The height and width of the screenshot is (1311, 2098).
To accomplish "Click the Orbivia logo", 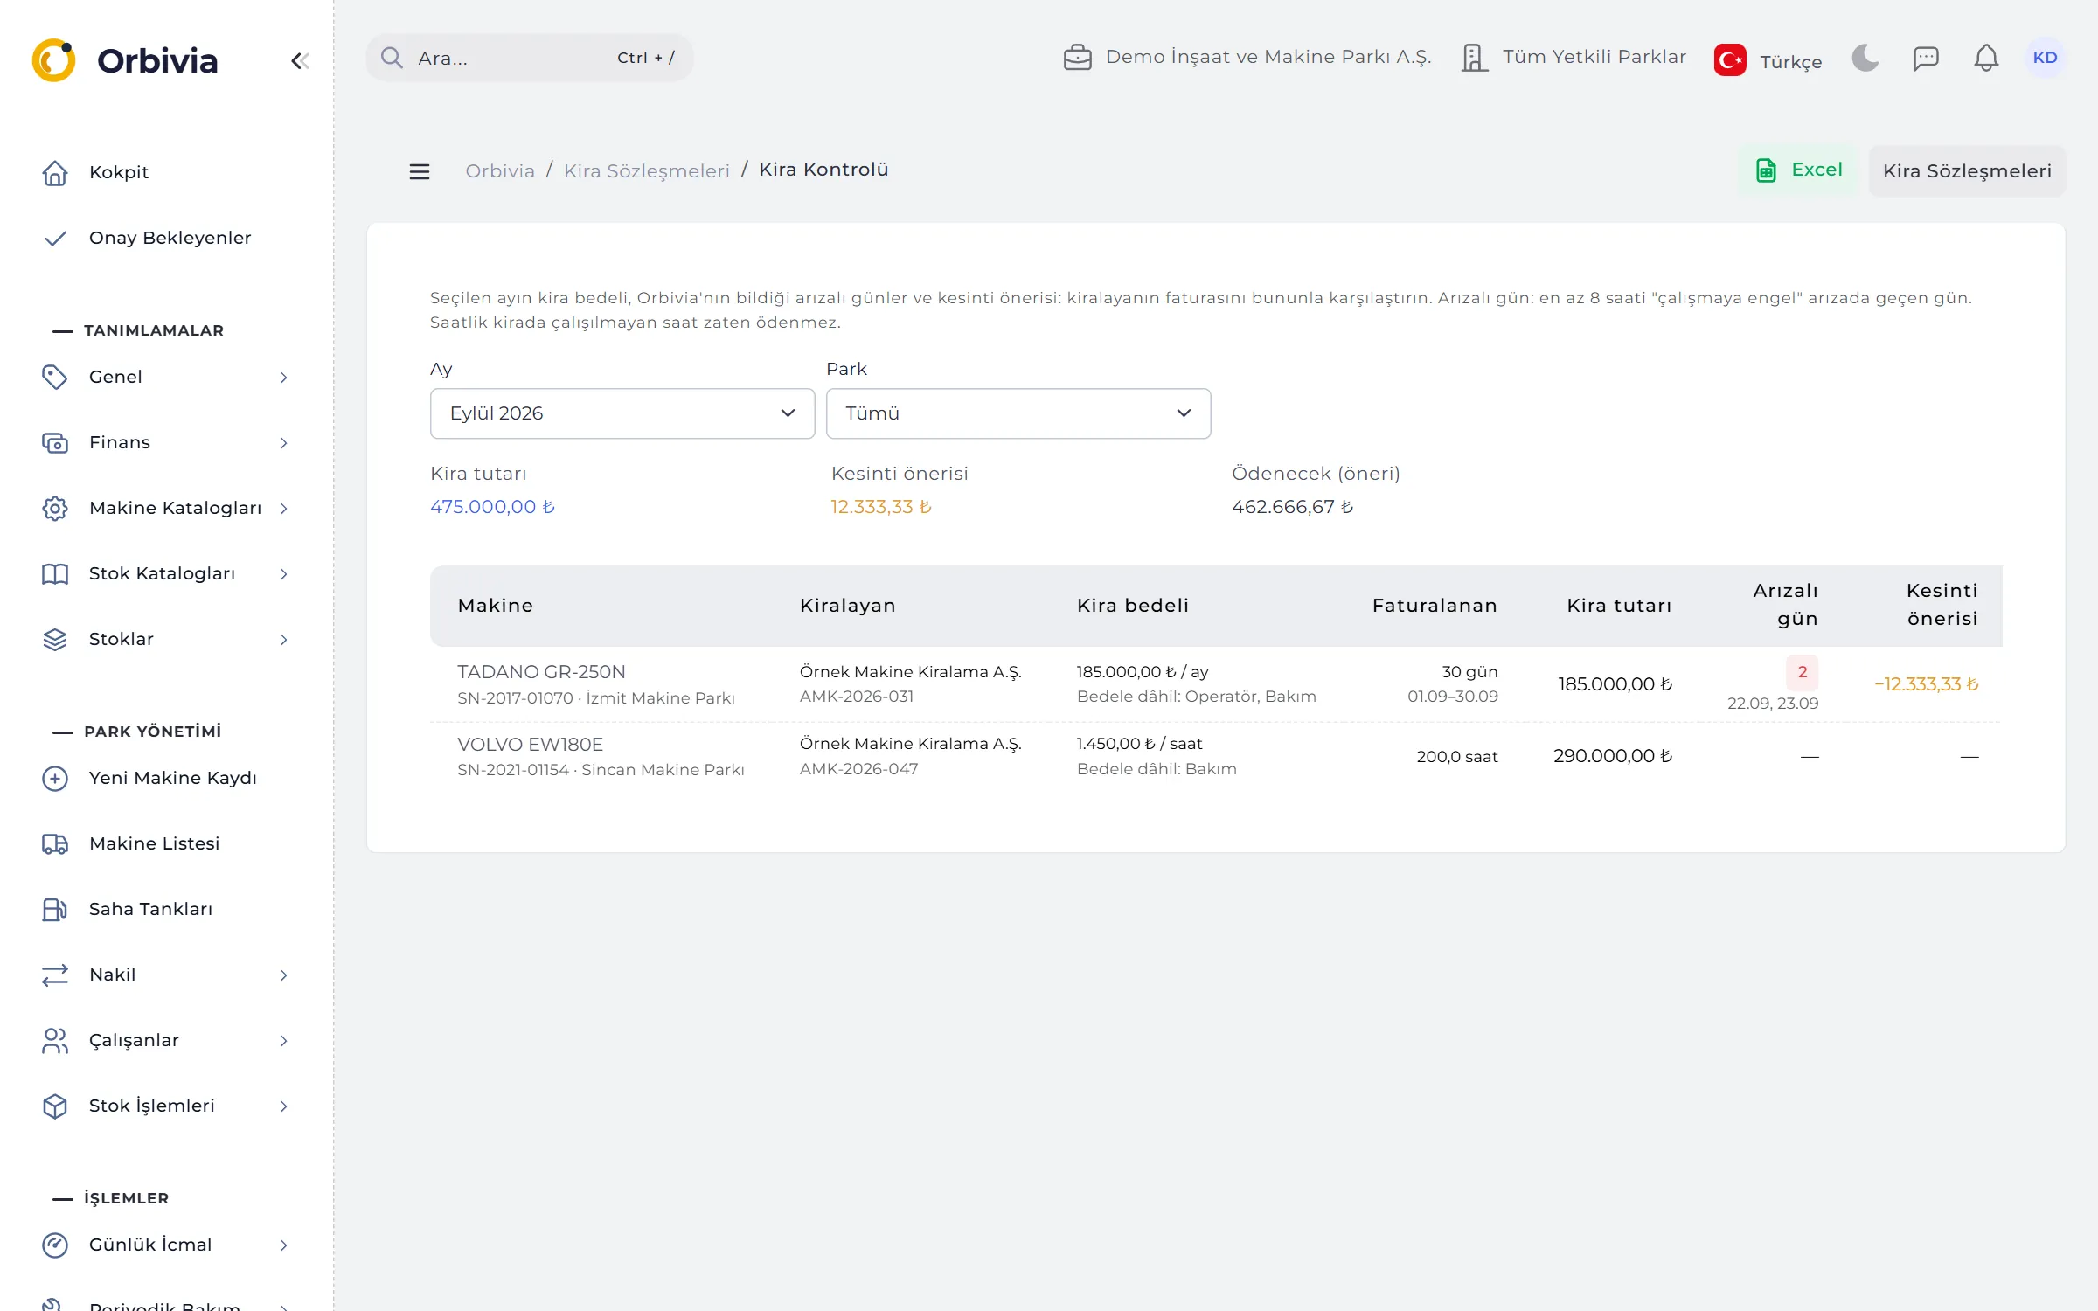I will (125, 60).
